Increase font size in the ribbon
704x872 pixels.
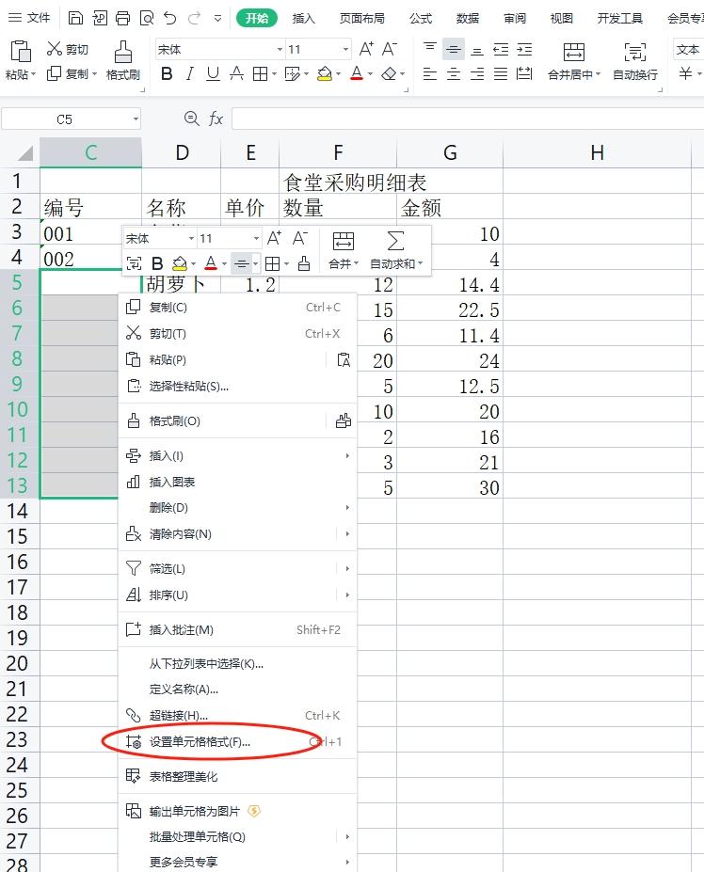tap(366, 50)
